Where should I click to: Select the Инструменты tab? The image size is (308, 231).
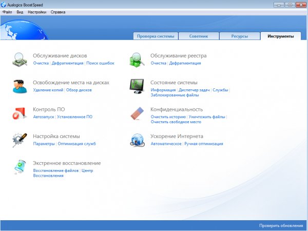[x=281, y=36]
